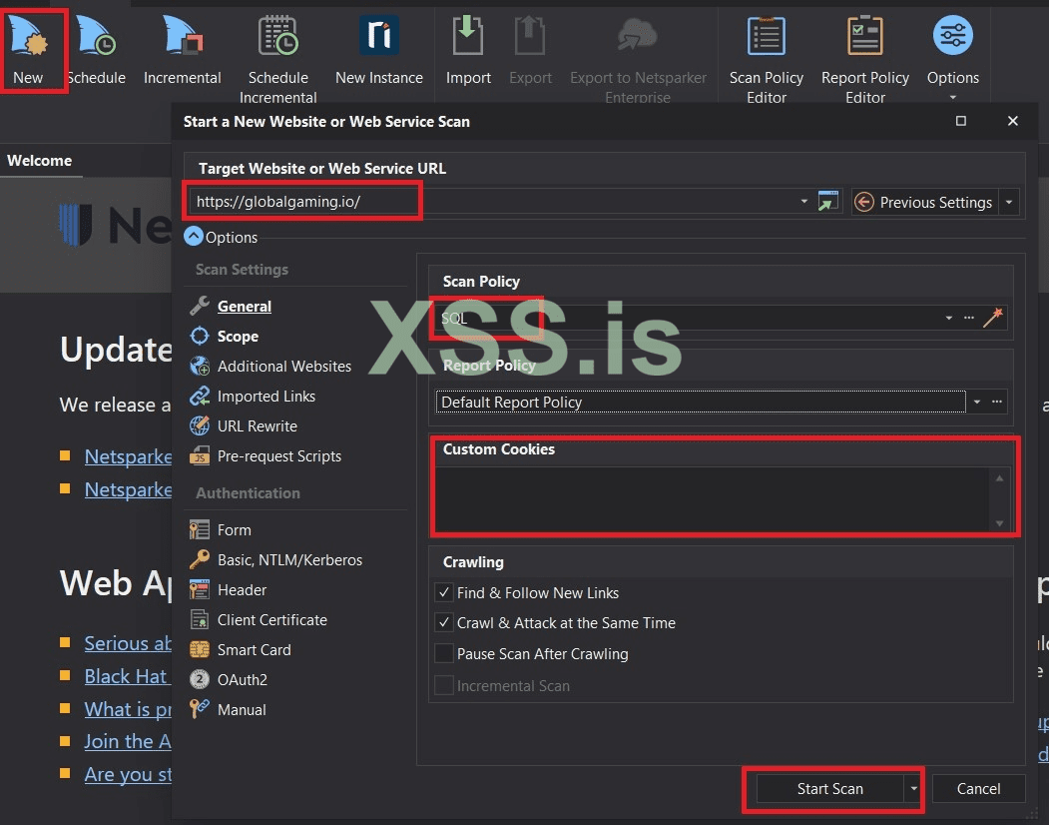Click the Start Scan button
The width and height of the screenshot is (1049, 825).
(x=829, y=789)
